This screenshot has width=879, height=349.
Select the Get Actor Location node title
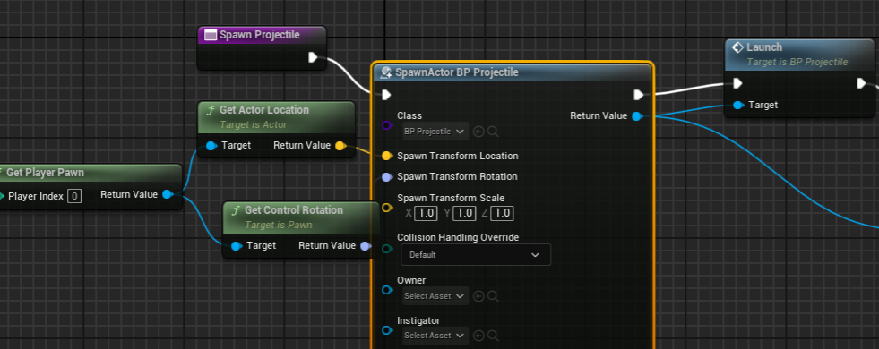(x=264, y=110)
